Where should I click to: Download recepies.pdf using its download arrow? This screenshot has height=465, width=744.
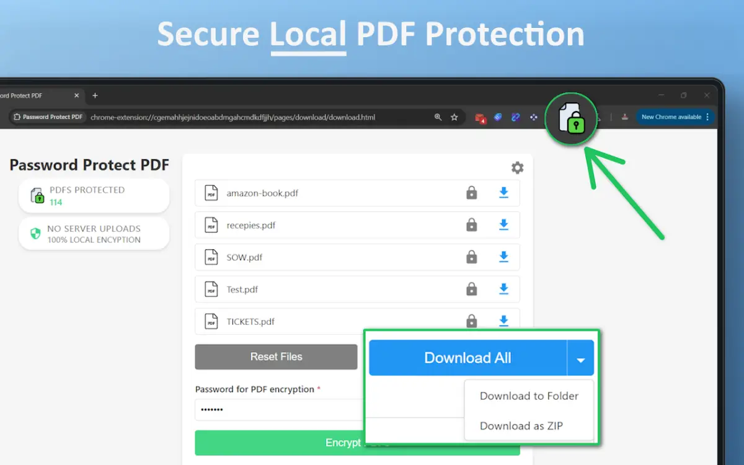pos(503,225)
